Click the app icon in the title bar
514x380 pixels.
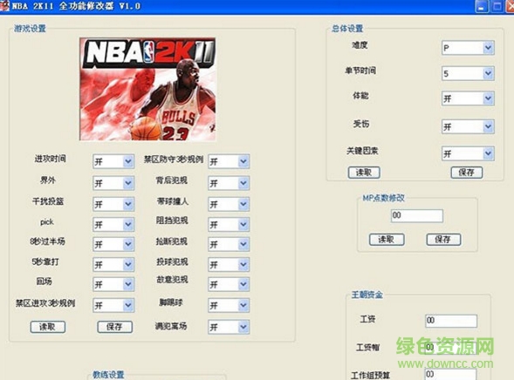[x=4, y=6]
